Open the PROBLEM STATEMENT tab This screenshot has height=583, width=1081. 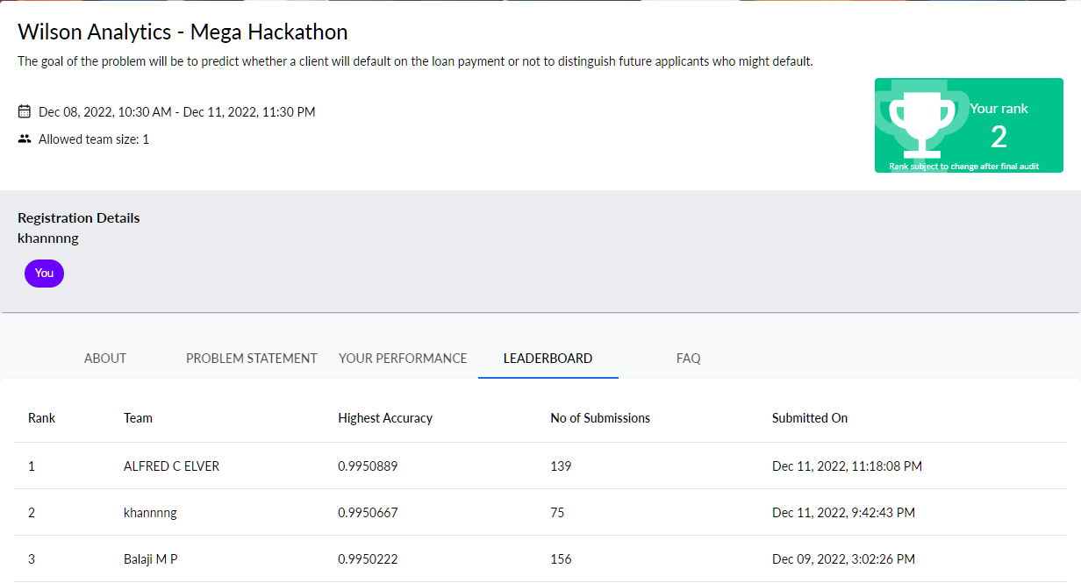coord(251,358)
